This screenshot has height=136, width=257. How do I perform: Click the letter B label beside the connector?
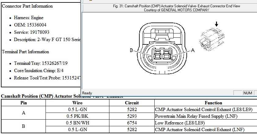131,51
